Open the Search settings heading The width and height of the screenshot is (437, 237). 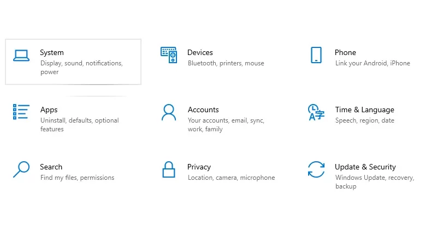click(x=51, y=167)
